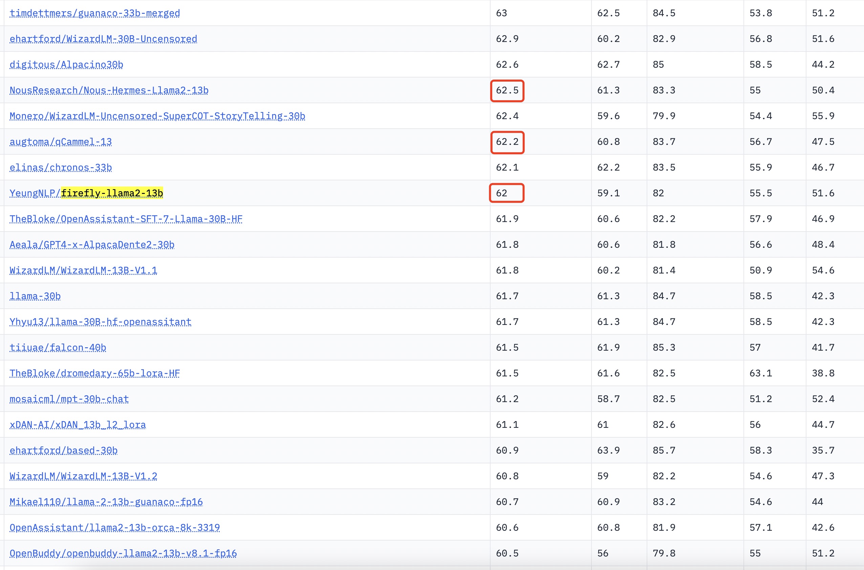Click 41.7 in falcon-40b row

[823, 348]
